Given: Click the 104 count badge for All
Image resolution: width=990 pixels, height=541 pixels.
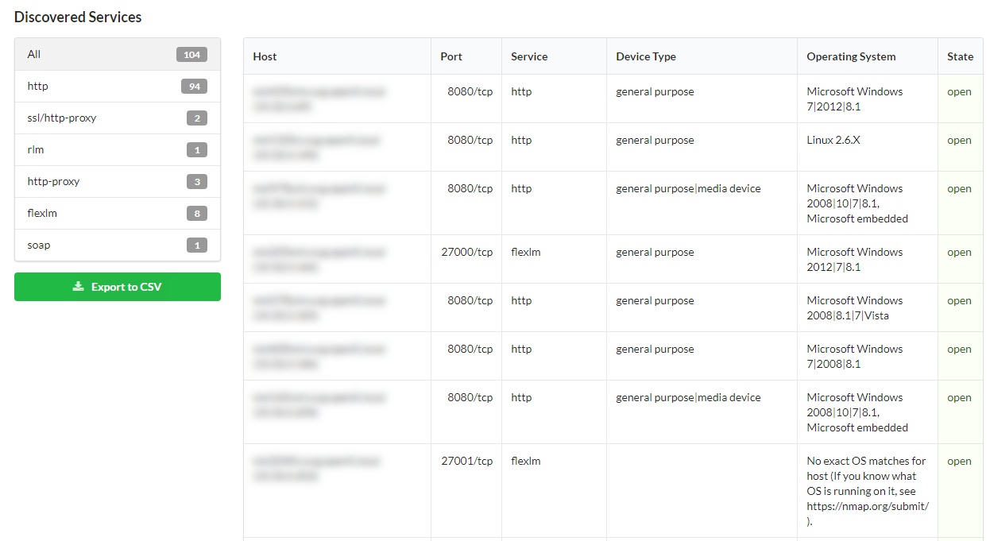Looking at the screenshot, I should [x=191, y=55].
